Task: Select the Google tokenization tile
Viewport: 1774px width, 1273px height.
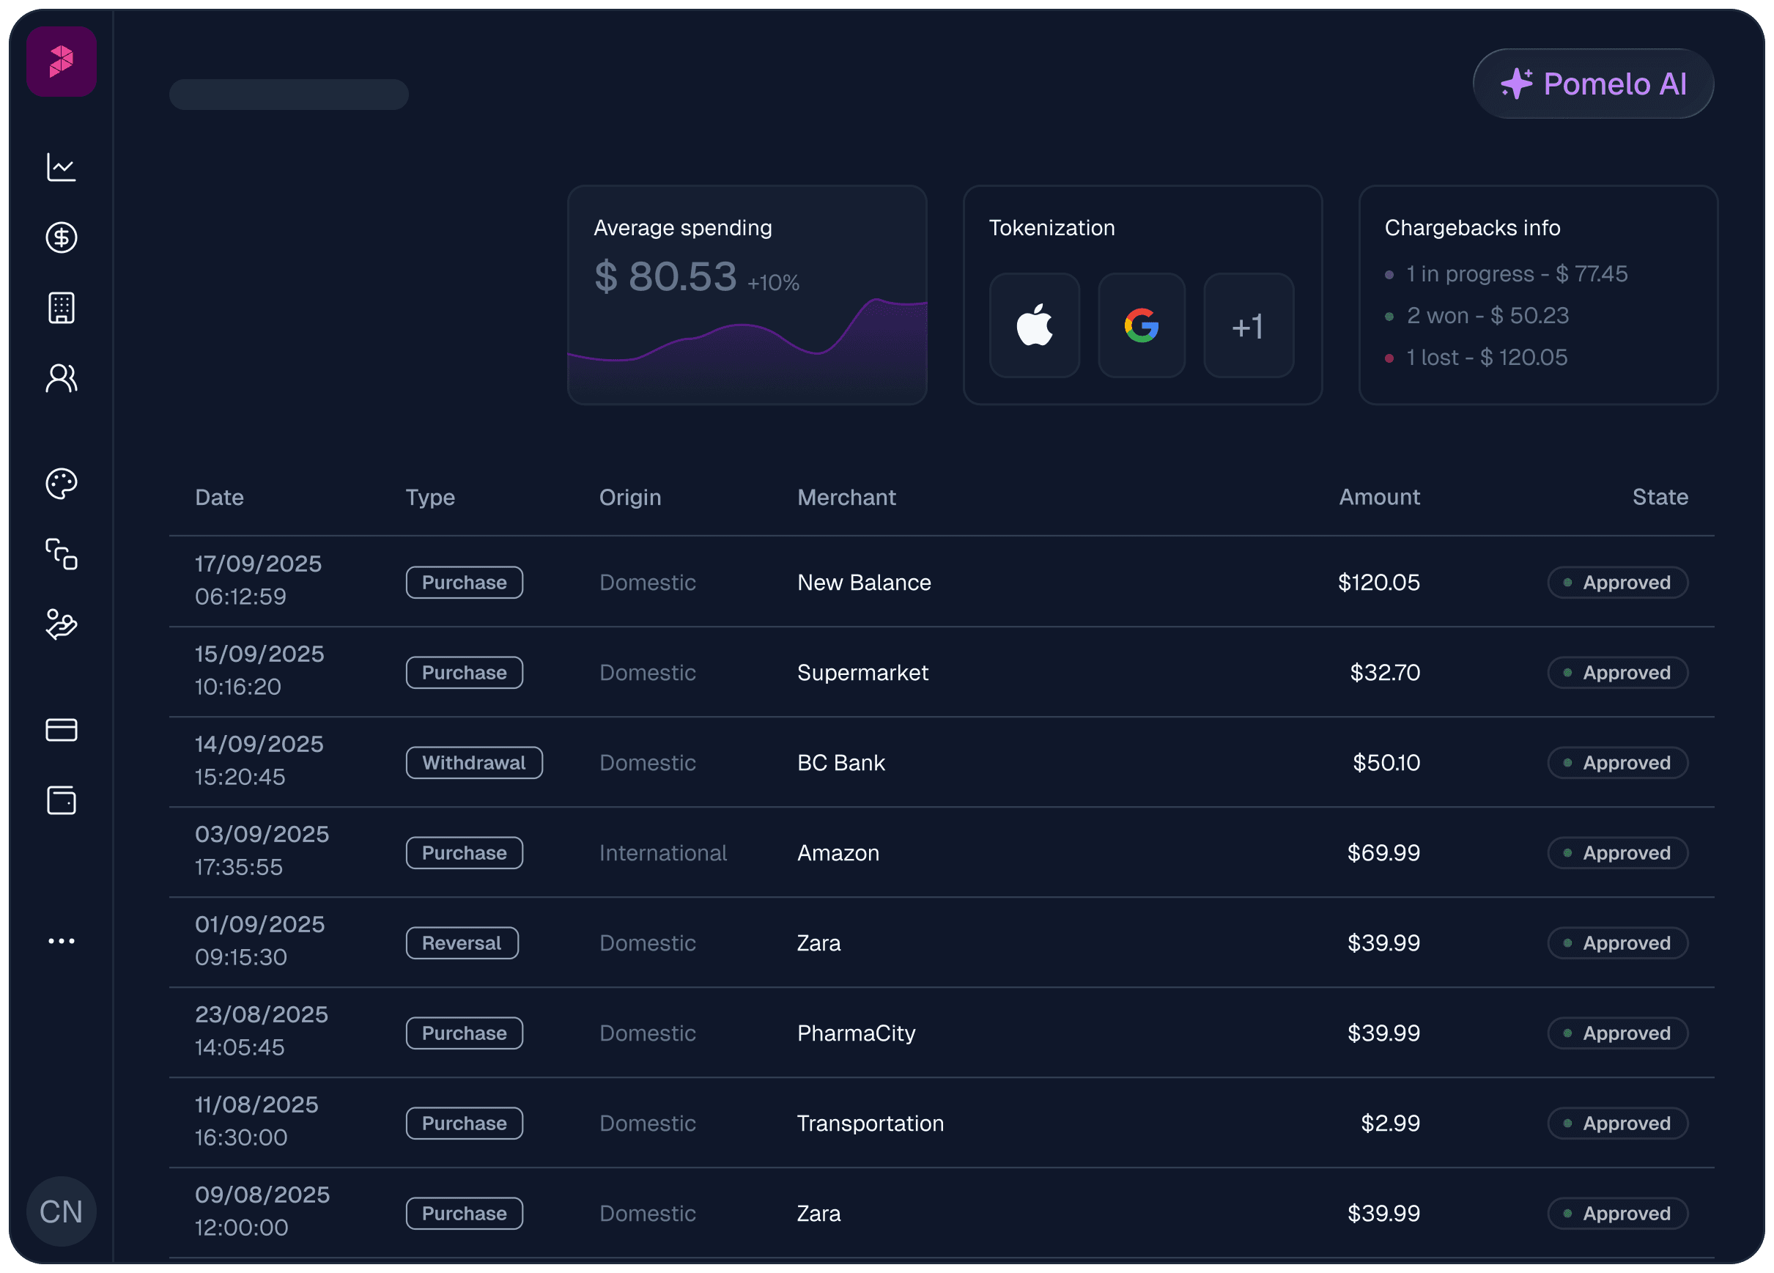Action: (1141, 325)
